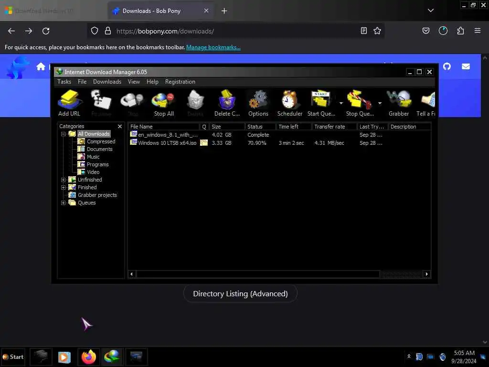The width and height of the screenshot is (489, 367).
Task: Click Directory Listing (Advanced) button
Action: pyautogui.click(x=240, y=294)
